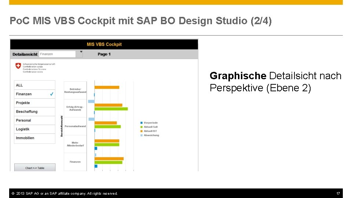Click the Finanzen chart category label
The width and height of the screenshot is (352, 198).
coord(75,162)
